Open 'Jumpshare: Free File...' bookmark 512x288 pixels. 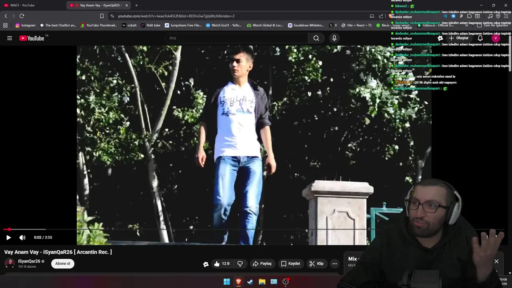click(183, 25)
